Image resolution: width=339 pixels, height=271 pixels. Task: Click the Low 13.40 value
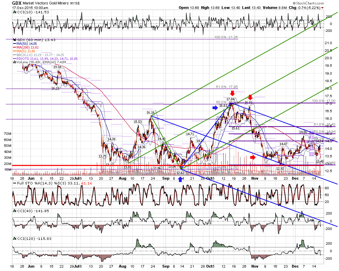(231, 8)
